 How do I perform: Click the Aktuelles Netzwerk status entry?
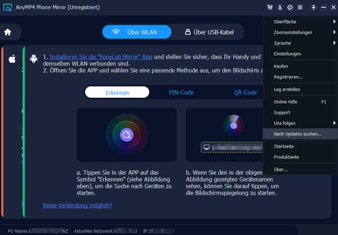106,231
